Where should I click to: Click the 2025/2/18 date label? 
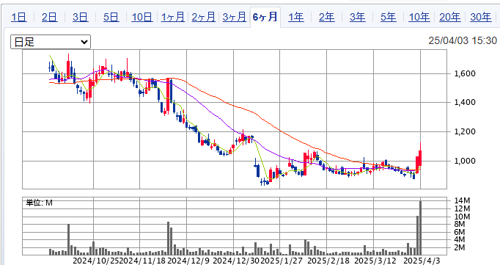[x=328, y=261]
